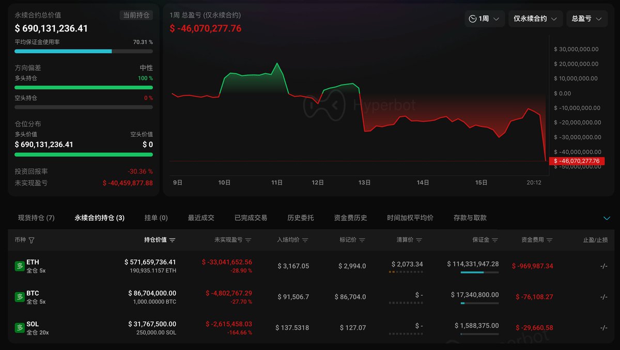This screenshot has width=620, height=350.
Task: Click the 13日 label on chart axis
Action: [x=364, y=182]
